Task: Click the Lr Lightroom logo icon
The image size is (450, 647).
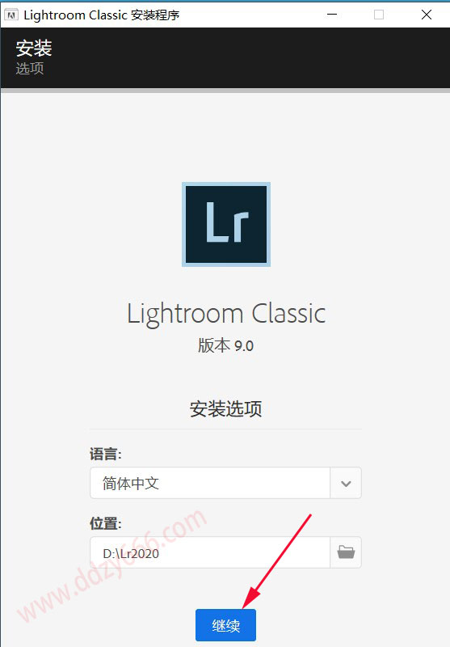Action: [x=226, y=224]
